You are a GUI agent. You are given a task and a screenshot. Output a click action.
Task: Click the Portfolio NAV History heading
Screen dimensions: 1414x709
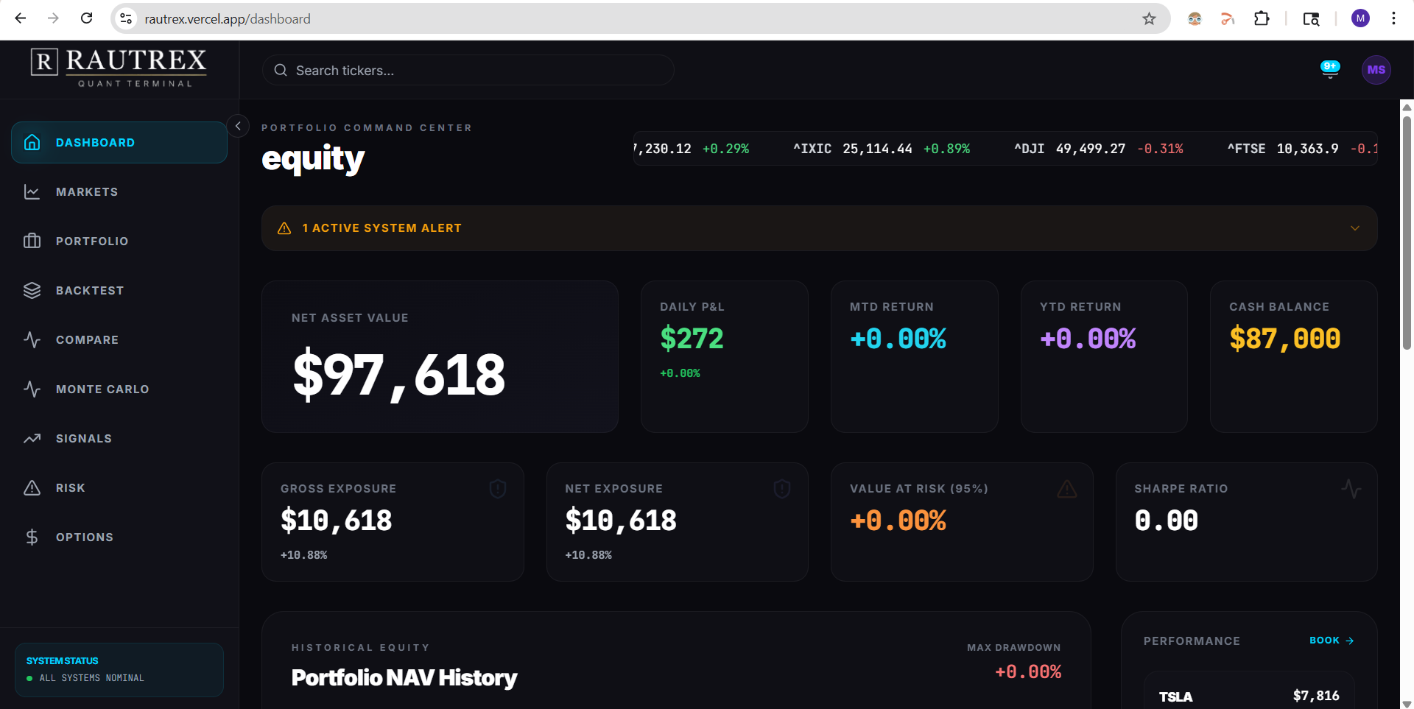404,677
